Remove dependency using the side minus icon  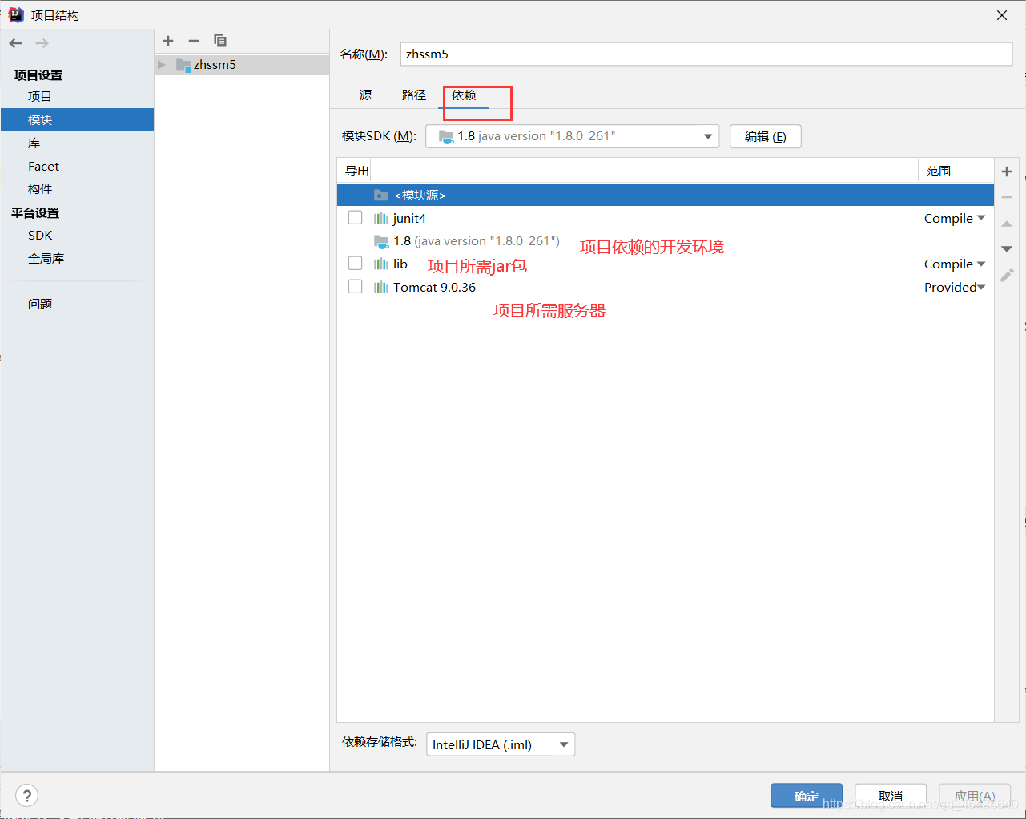click(1007, 197)
